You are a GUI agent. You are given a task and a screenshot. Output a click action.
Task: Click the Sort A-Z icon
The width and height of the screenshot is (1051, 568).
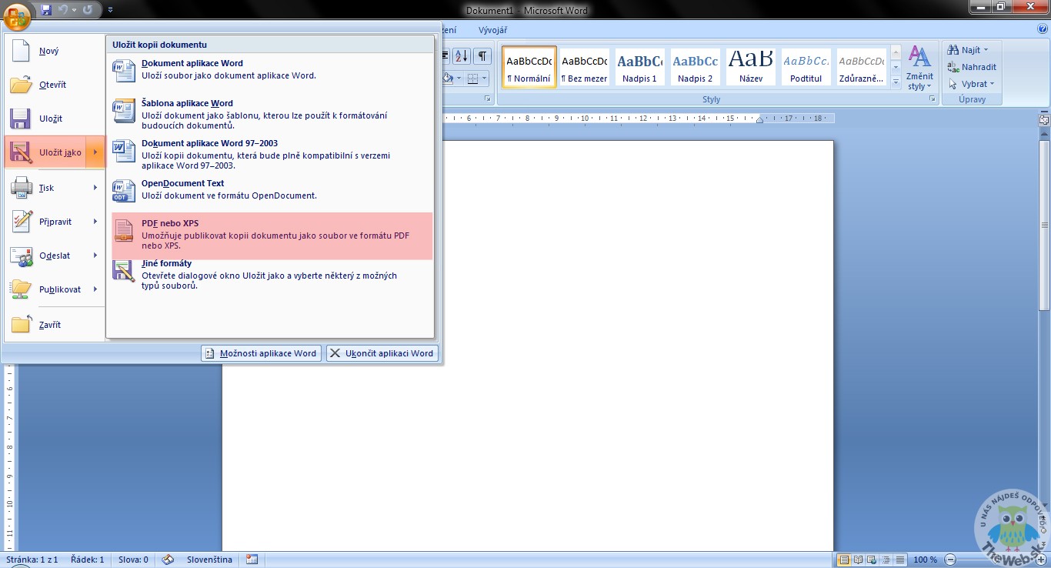click(x=461, y=55)
